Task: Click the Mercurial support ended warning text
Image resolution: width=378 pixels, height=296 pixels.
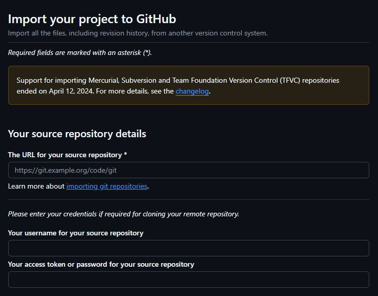Action: click(177, 86)
